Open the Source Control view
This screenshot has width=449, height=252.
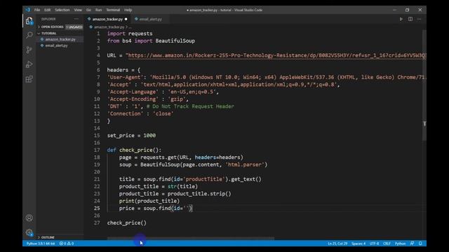[29, 50]
